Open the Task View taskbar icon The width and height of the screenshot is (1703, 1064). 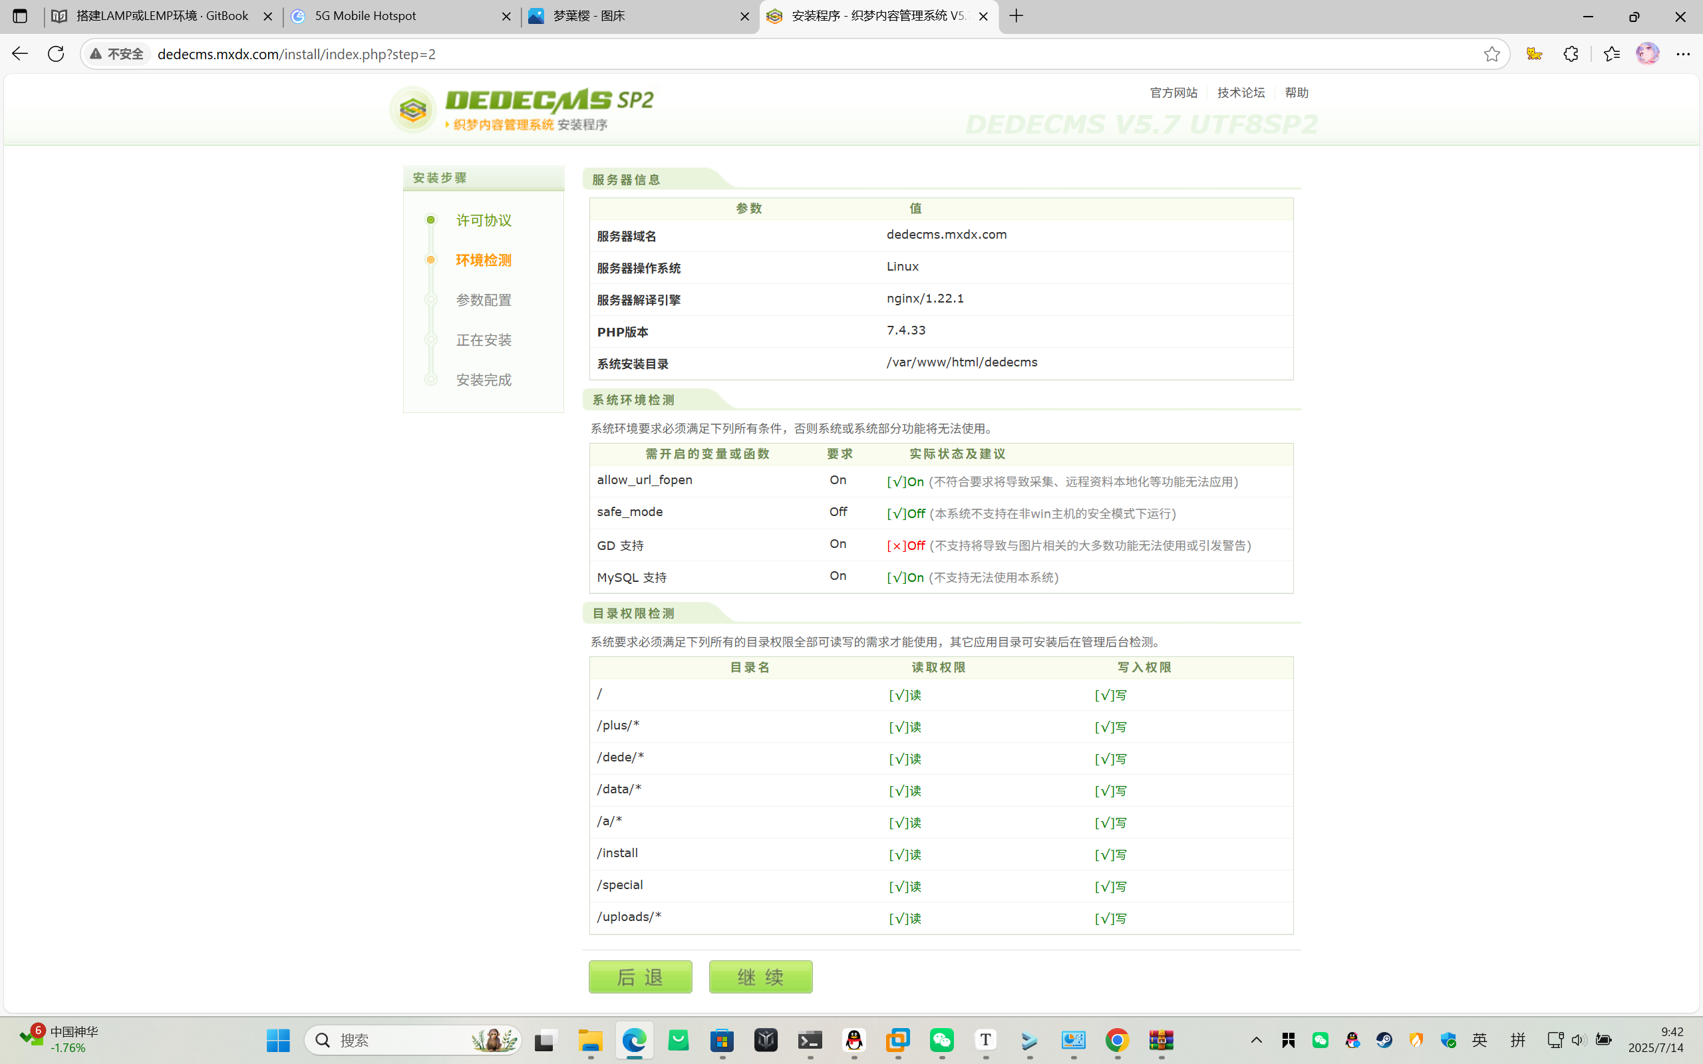(546, 1040)
